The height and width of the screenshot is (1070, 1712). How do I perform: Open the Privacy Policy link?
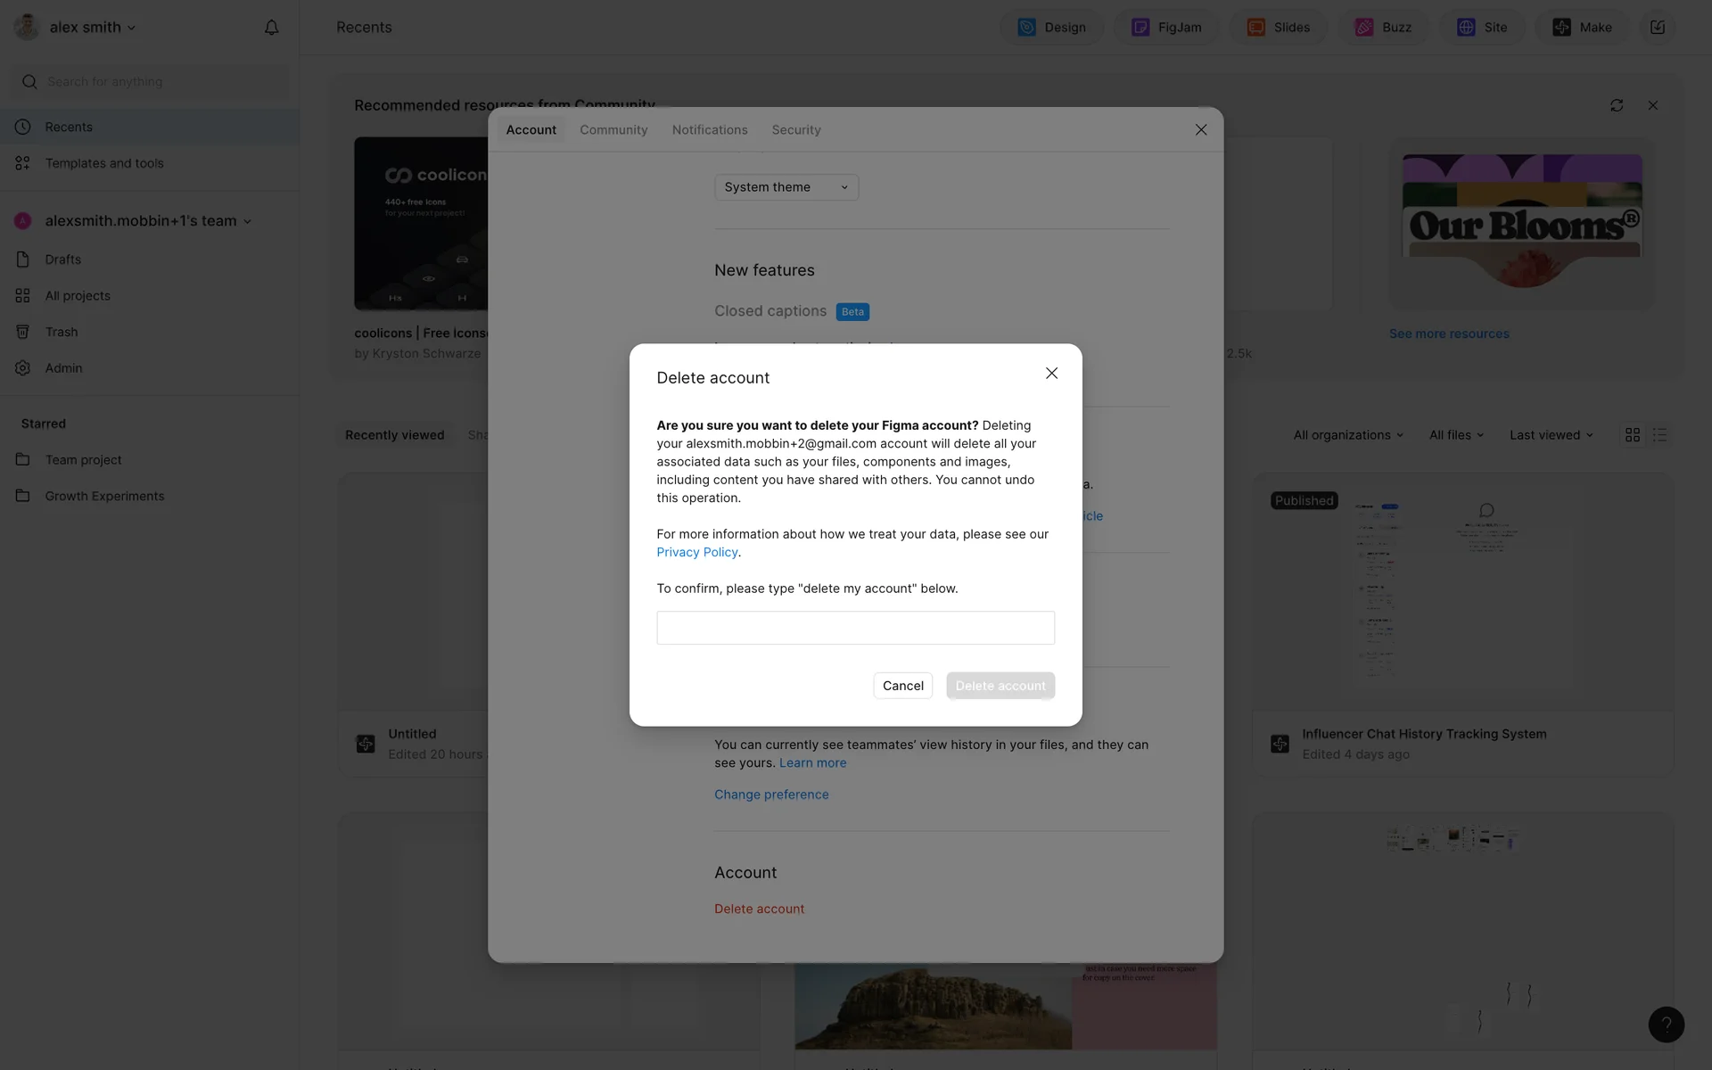tap(696, 553)
